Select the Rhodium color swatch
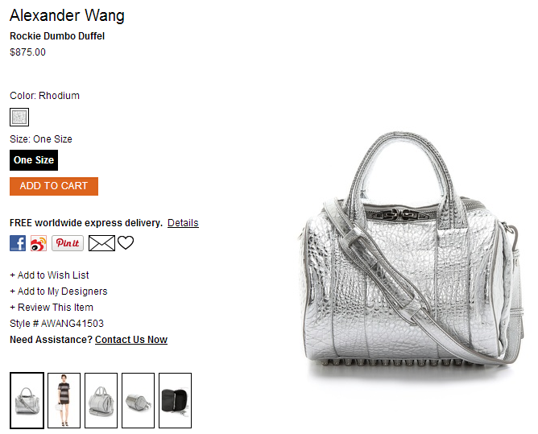 [19, 117]
